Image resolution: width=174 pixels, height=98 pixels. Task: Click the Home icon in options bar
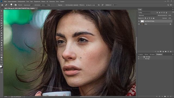pos(2,5)
